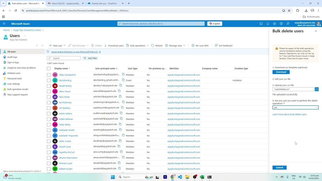Open Windows Start menu
The image size is (322, 181).
pyautogui.click(x=113, y=177)
